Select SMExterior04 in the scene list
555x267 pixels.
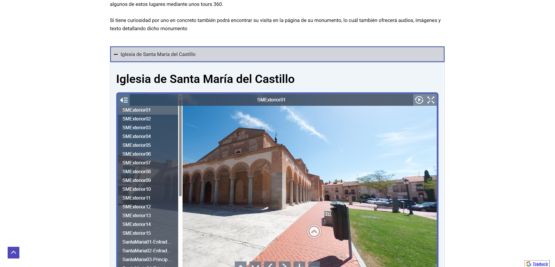[x=148, y=136]
